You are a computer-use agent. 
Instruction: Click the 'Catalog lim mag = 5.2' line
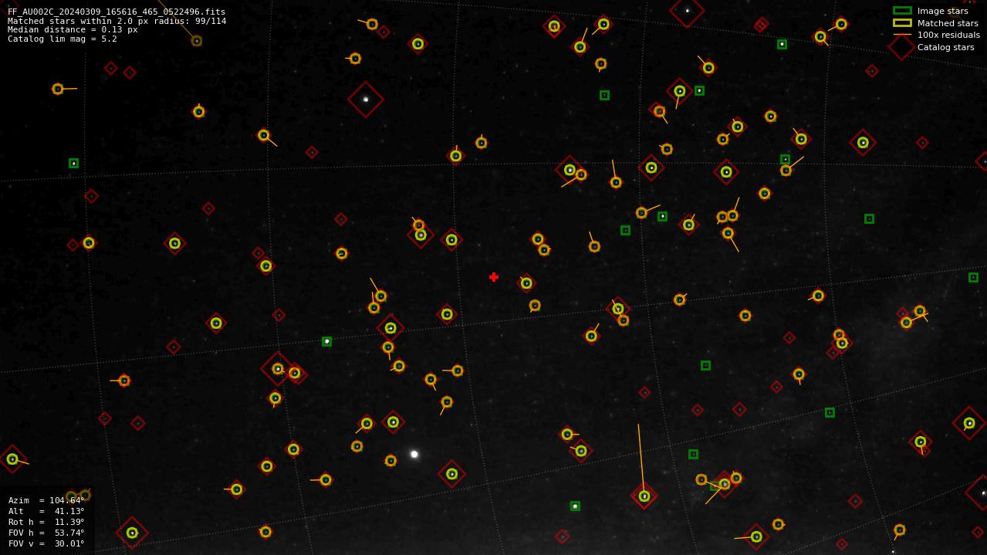click(63, 39)
